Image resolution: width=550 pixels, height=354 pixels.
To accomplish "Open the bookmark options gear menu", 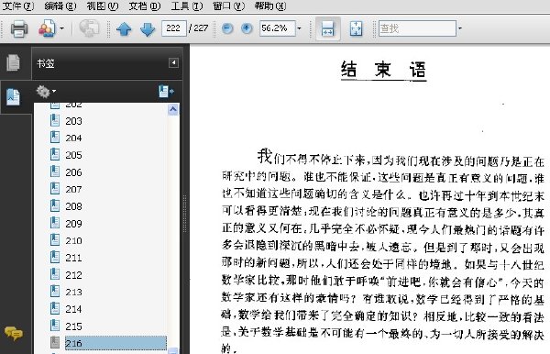I will click(x=46, y=92).
